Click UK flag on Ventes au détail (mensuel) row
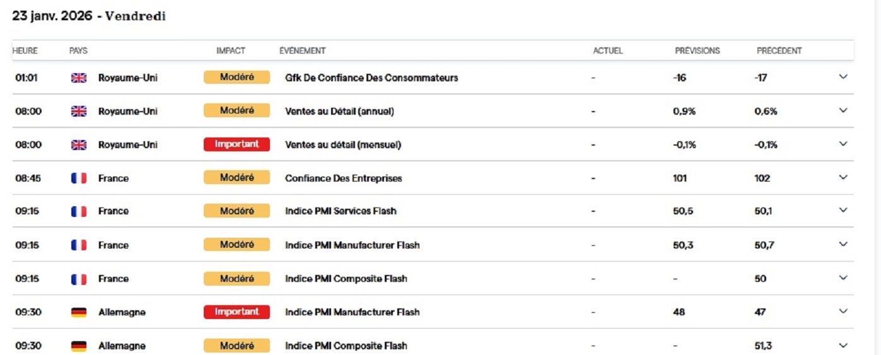Viewport: 881px width, 355px height. pyautogui.click(x=78, y=144)
